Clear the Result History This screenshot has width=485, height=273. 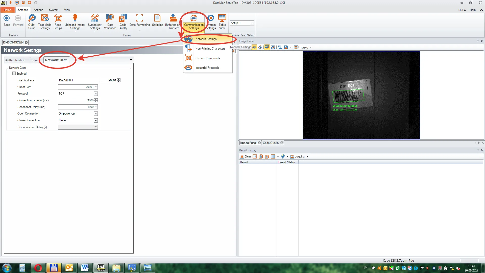(x=246, y=156)
